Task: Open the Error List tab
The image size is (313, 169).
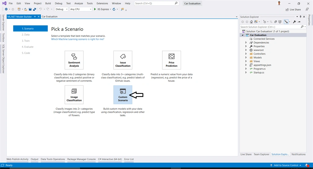Action: pyautogui.click(x=129, y=159)
